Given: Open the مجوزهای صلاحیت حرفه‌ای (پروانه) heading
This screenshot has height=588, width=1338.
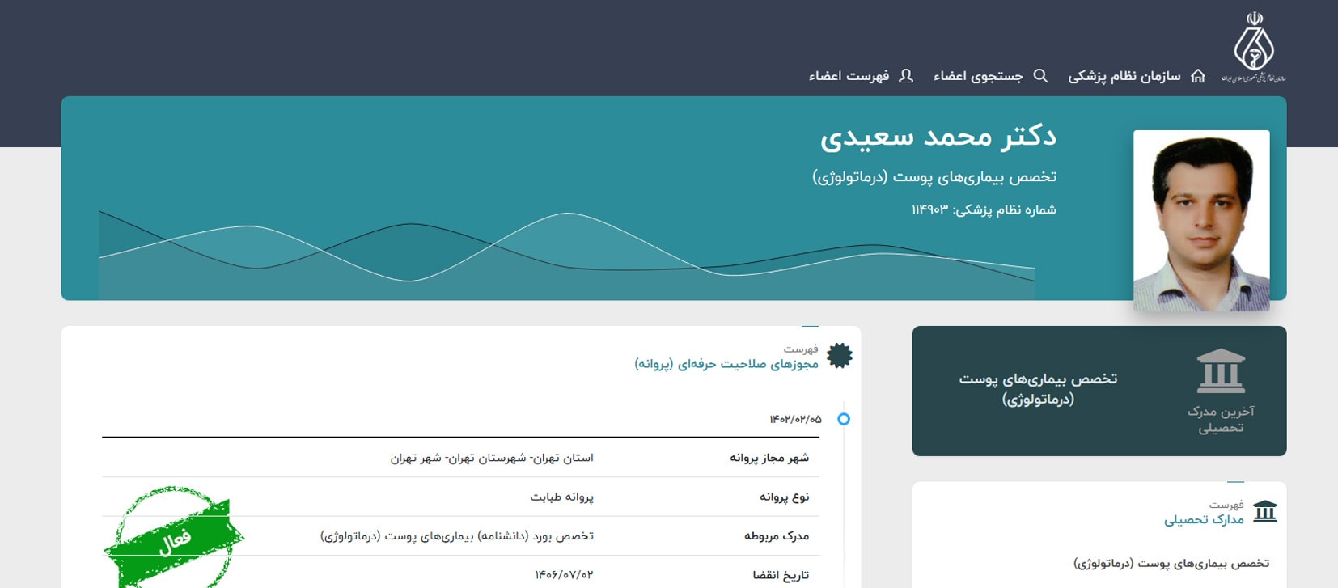Looking at the screenshot, I should tap(726, 364).
